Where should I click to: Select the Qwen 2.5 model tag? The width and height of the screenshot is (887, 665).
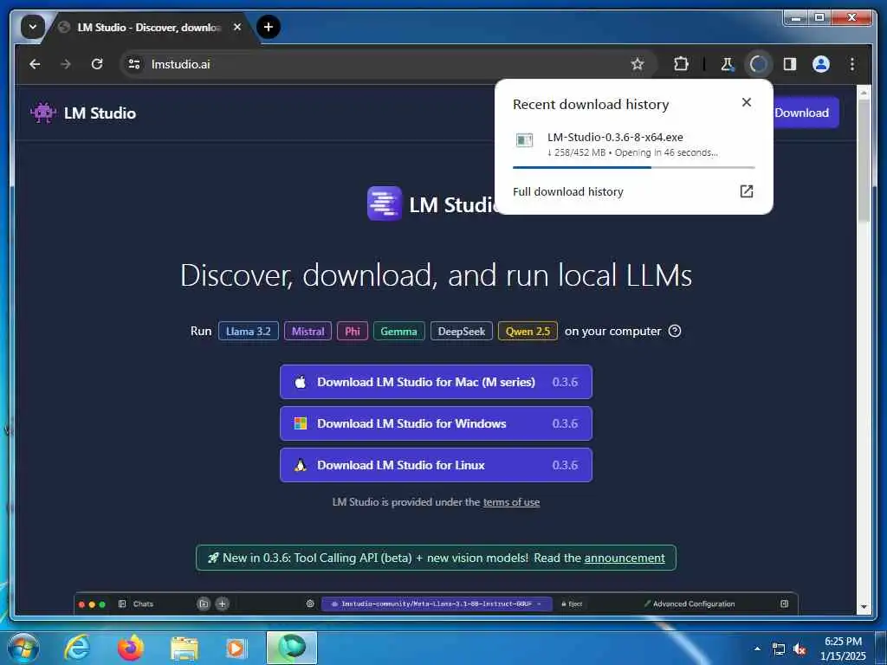point(528,332)
